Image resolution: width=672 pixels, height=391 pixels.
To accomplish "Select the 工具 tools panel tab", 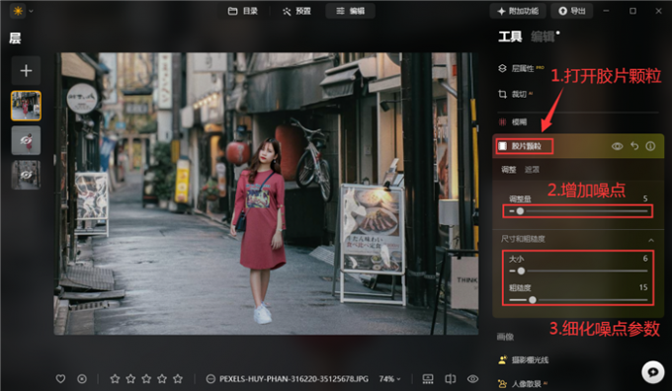I will (510, 37).
